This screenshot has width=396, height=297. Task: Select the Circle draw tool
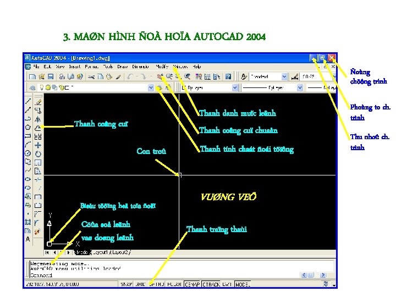(28, 153)
